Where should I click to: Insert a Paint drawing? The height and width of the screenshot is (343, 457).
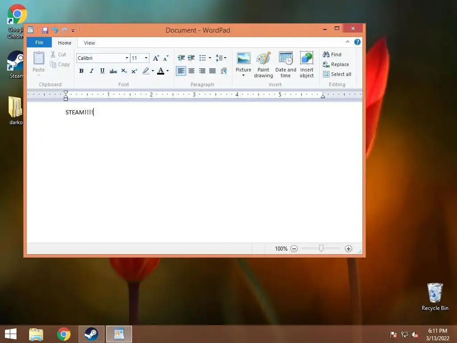point(263,64)
